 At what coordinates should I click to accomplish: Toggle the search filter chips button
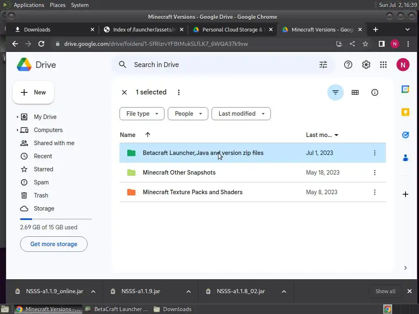pyautogui.click(x=336, y=92)
